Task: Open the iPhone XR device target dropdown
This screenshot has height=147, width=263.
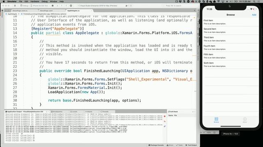Action: coord(39,6)
